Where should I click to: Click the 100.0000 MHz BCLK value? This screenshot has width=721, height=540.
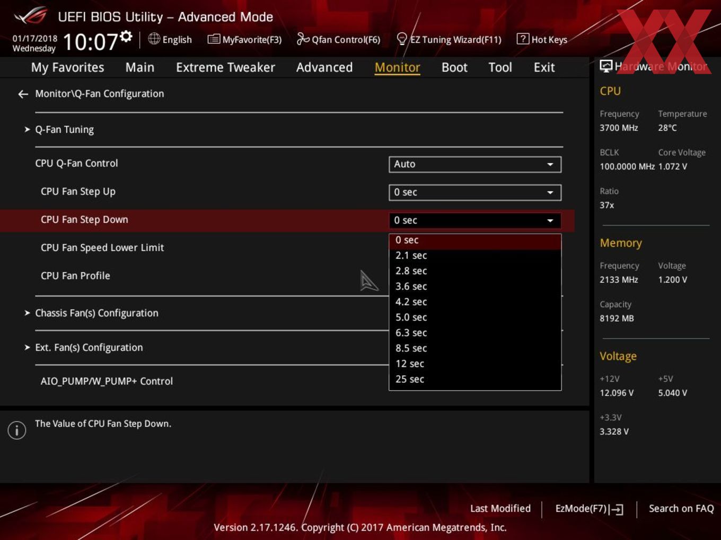point(627,166)
